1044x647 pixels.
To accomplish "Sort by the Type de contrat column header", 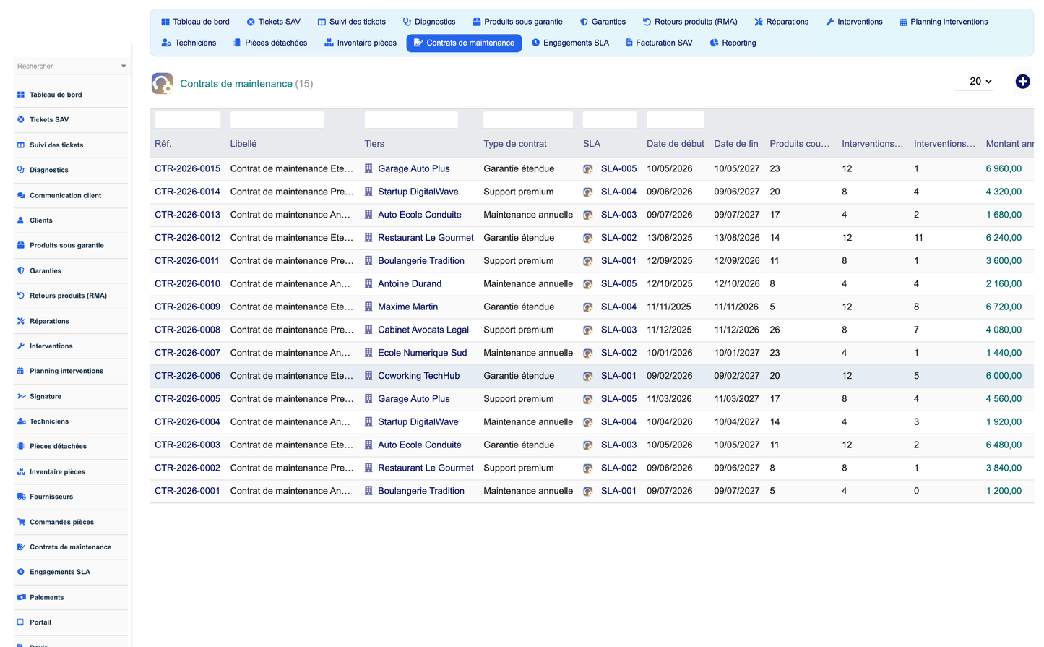I will (515, 144).
